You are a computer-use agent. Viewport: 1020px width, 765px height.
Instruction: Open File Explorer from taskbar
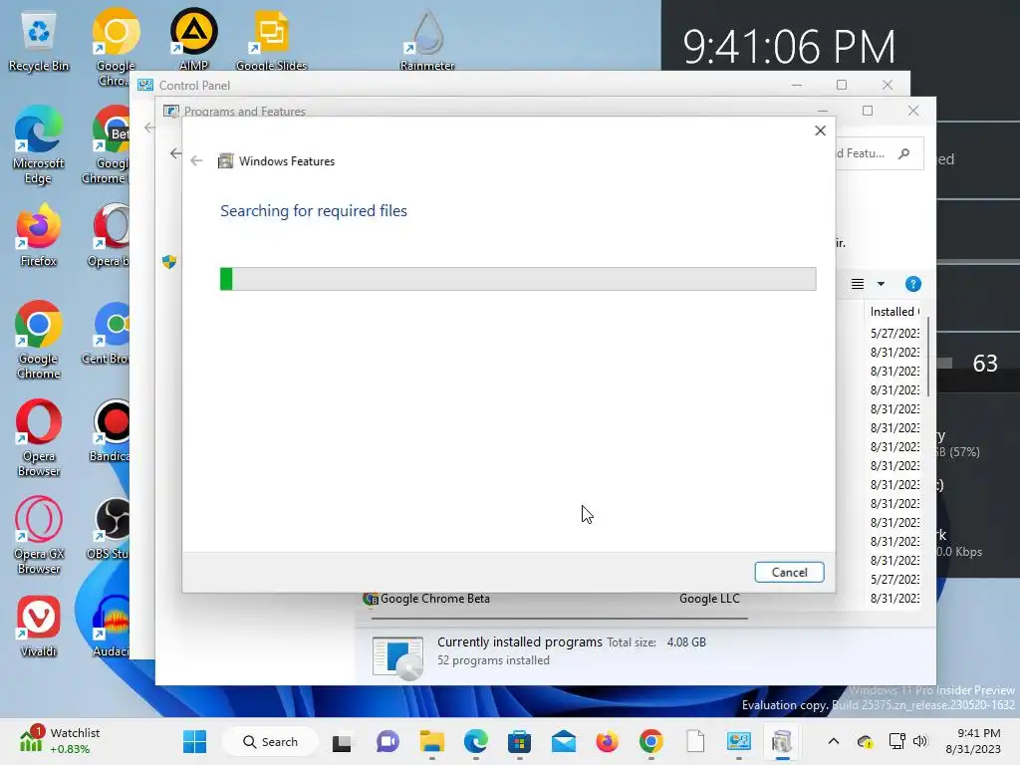[x=432, y=741]
